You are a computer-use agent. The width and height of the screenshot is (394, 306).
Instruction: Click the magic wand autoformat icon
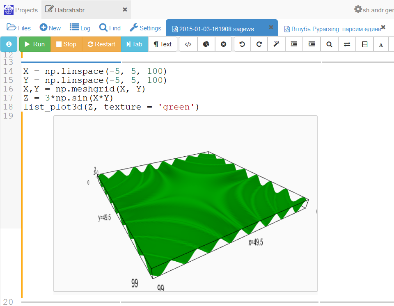tap(276, 44)
